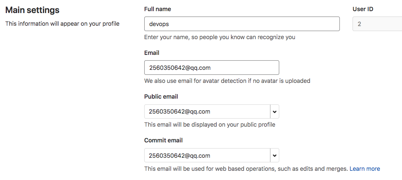
Task: Click the 'devops' text in Full name
Action: [159, 24]
